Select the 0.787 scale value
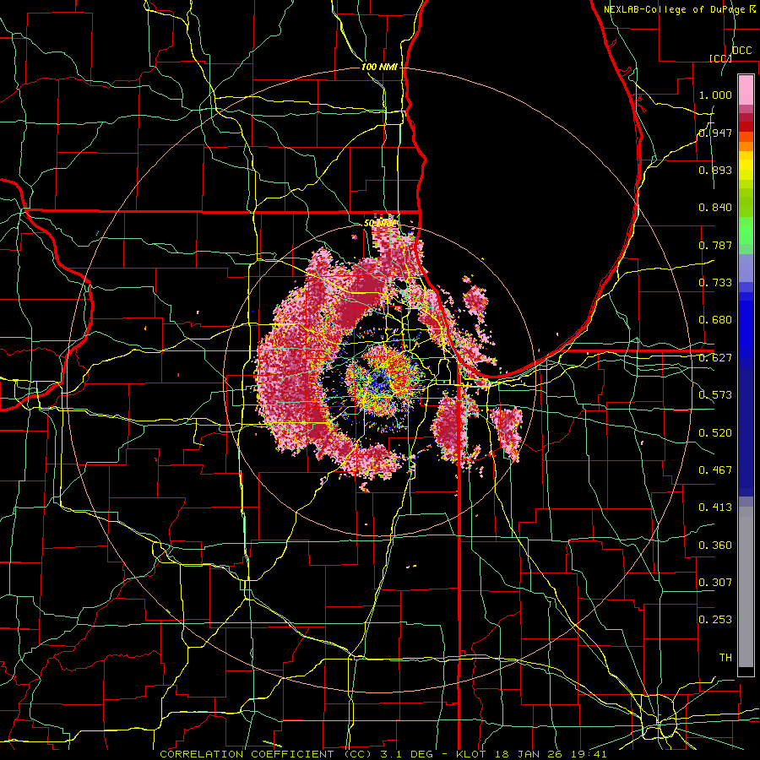760x760 pixels. [715, 245]
